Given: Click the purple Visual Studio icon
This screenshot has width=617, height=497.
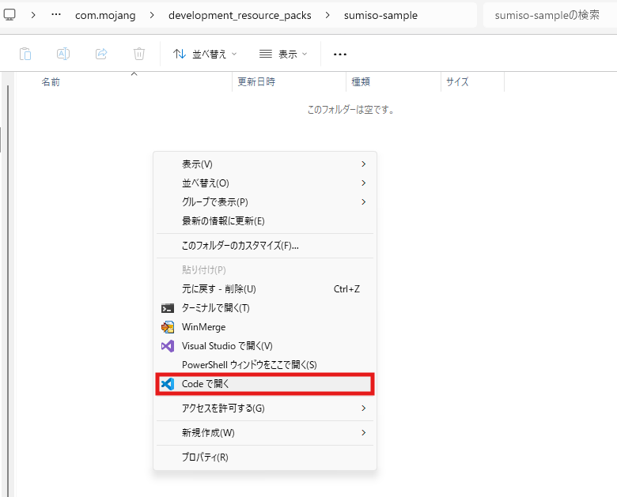Looking at the screenshot, I should pyautogui.click(x=168, y=346).
